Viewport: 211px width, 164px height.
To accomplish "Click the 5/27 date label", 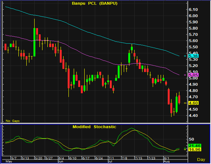I will [x=49, y=158].
